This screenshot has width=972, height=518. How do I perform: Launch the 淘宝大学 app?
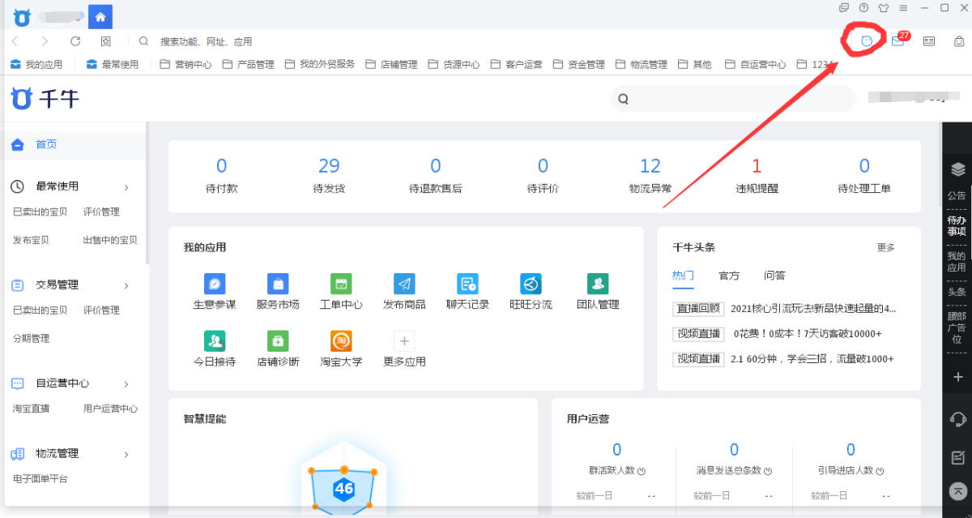click(341, 340)
